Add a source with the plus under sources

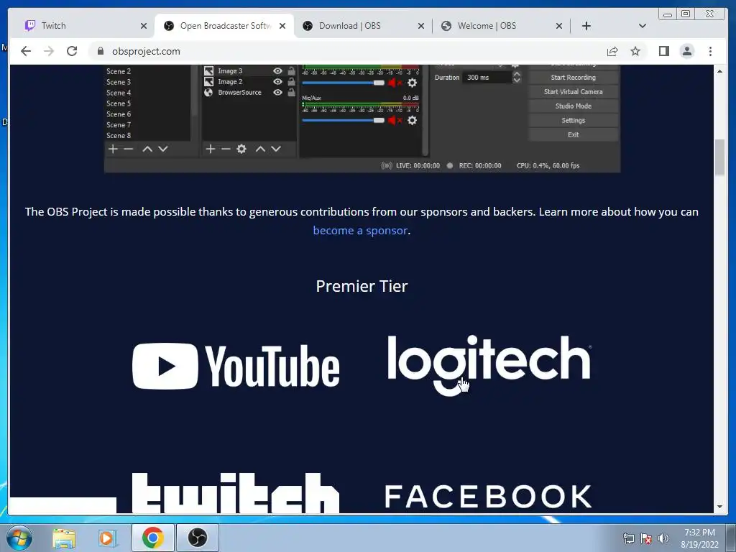[x=211, y=149]
